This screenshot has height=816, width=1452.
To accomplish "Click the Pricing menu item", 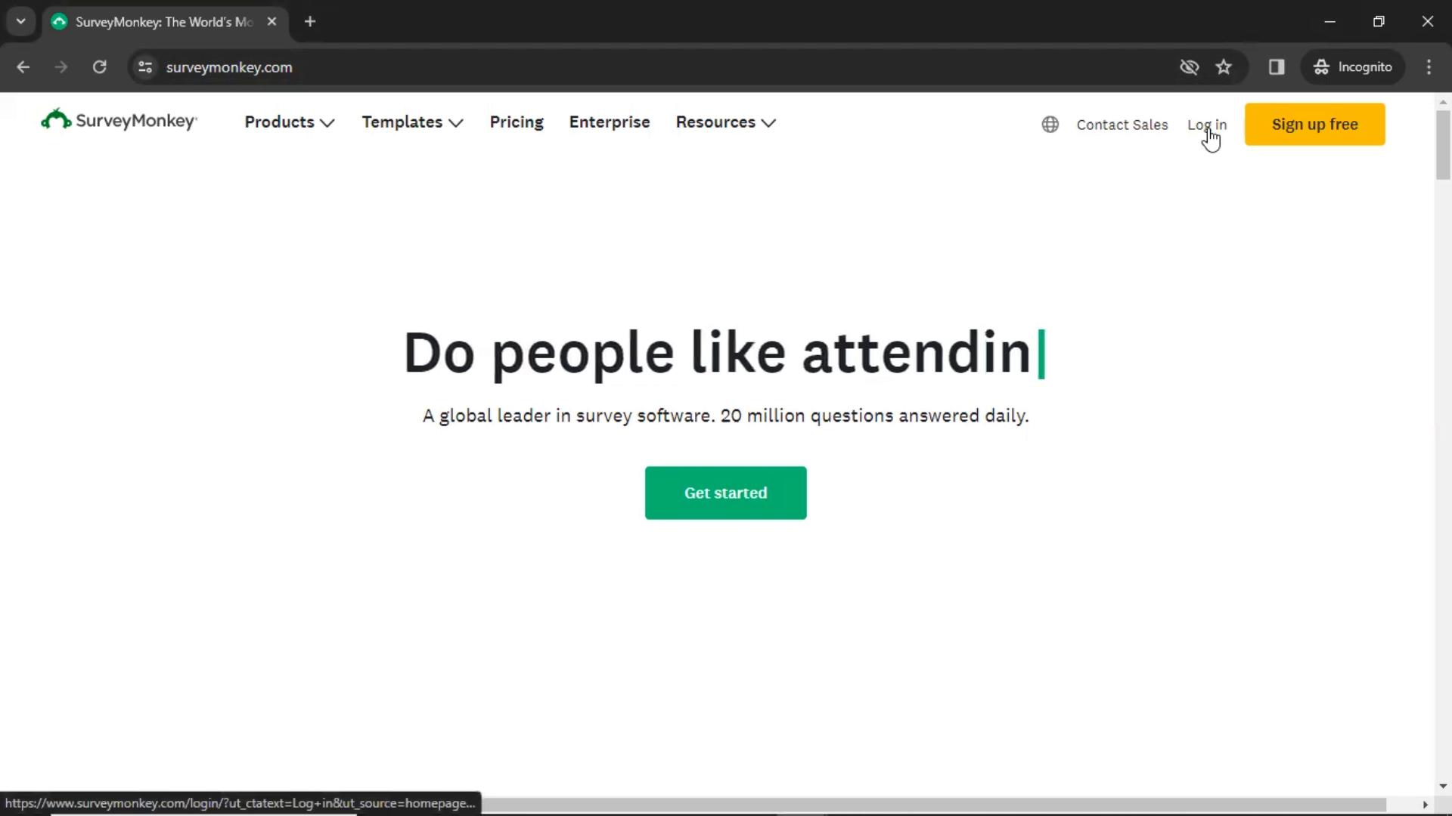I will (x=517, y=122).
